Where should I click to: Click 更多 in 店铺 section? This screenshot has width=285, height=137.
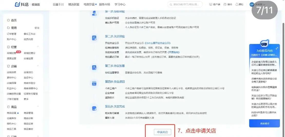click(x=26, y=99)
